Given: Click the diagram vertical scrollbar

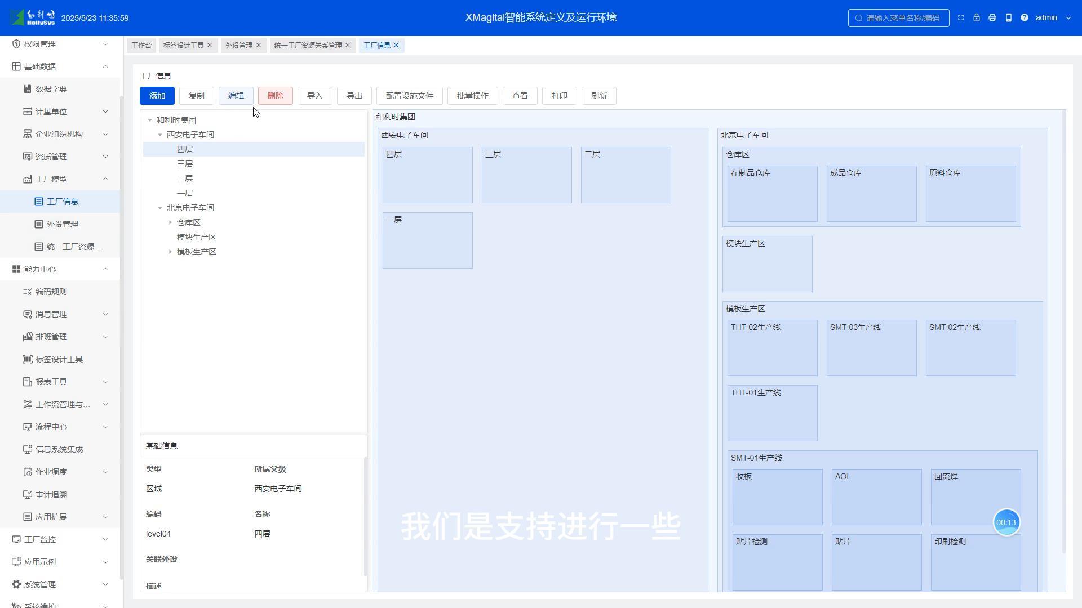Looking at the screenshot, I should pyautogui.click(x=1064, y=331).
